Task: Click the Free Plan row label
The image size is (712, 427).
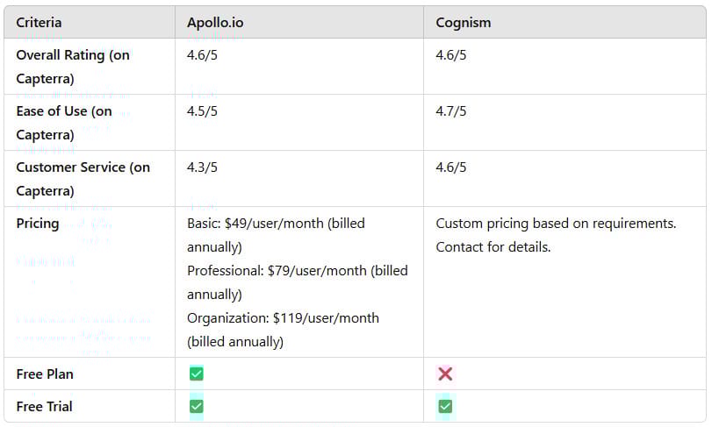Action: click(45, 374)
